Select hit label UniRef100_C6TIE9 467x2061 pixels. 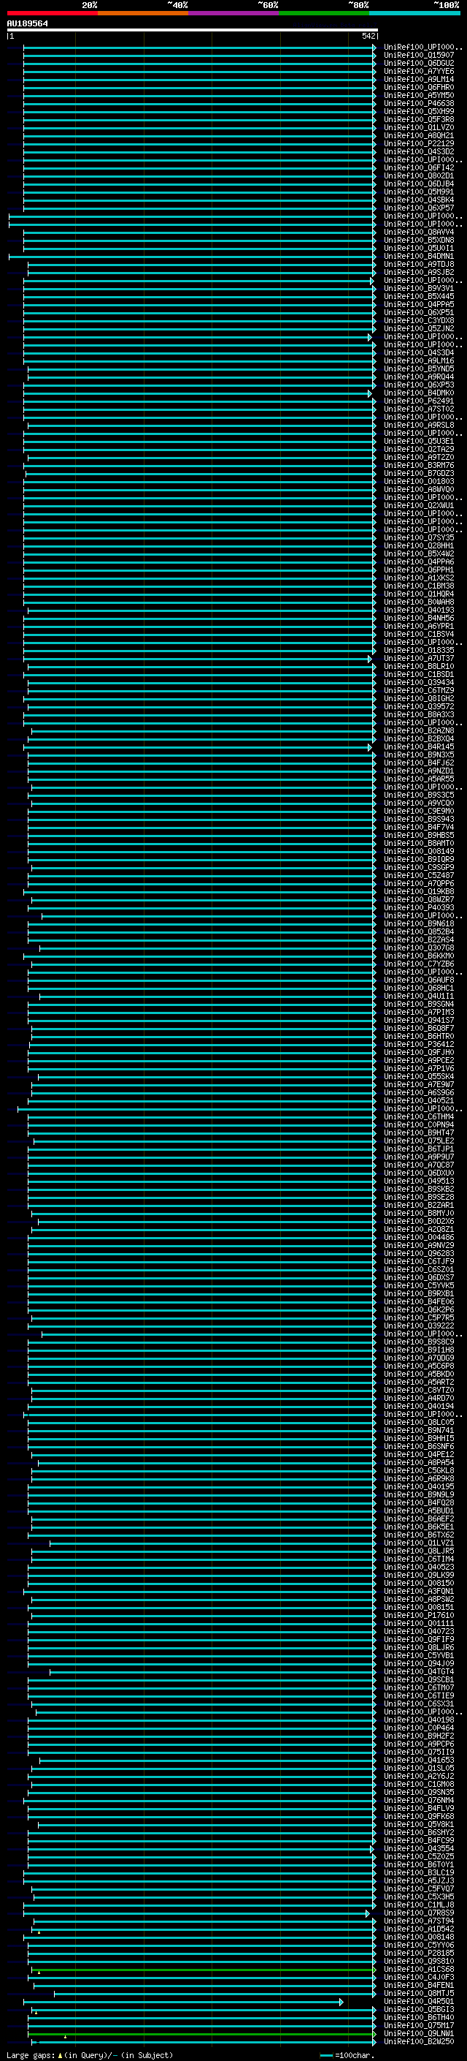pos(419,1695)
